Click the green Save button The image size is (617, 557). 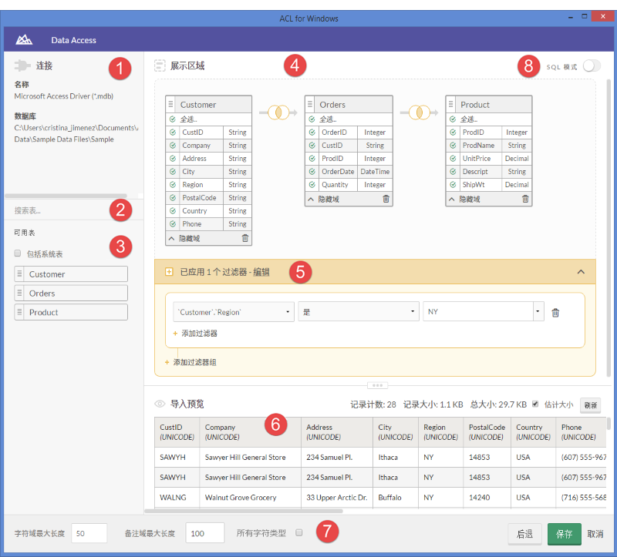point(564,534)
